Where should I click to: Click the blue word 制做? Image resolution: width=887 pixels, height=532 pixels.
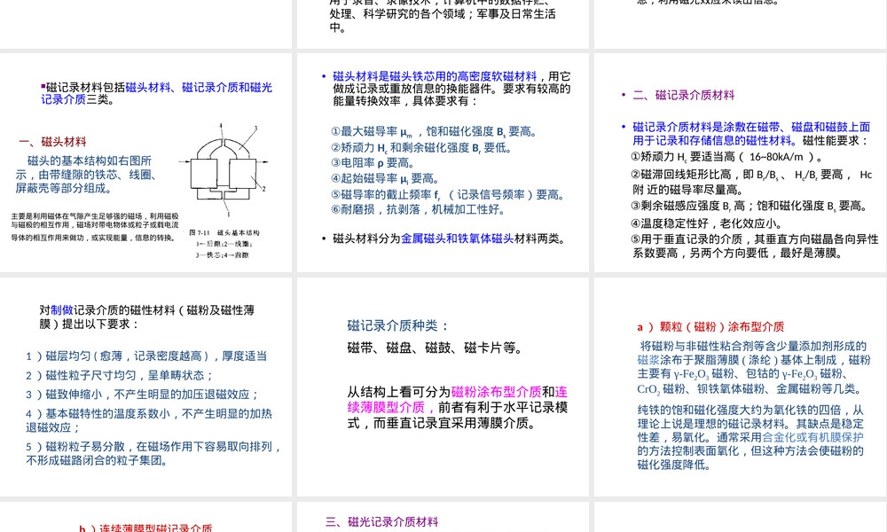coord(62,310)
